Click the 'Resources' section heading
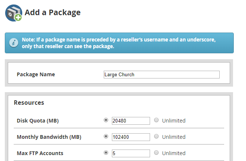Image resolution: width=246 pixels, height=161 pixels. 29,103
